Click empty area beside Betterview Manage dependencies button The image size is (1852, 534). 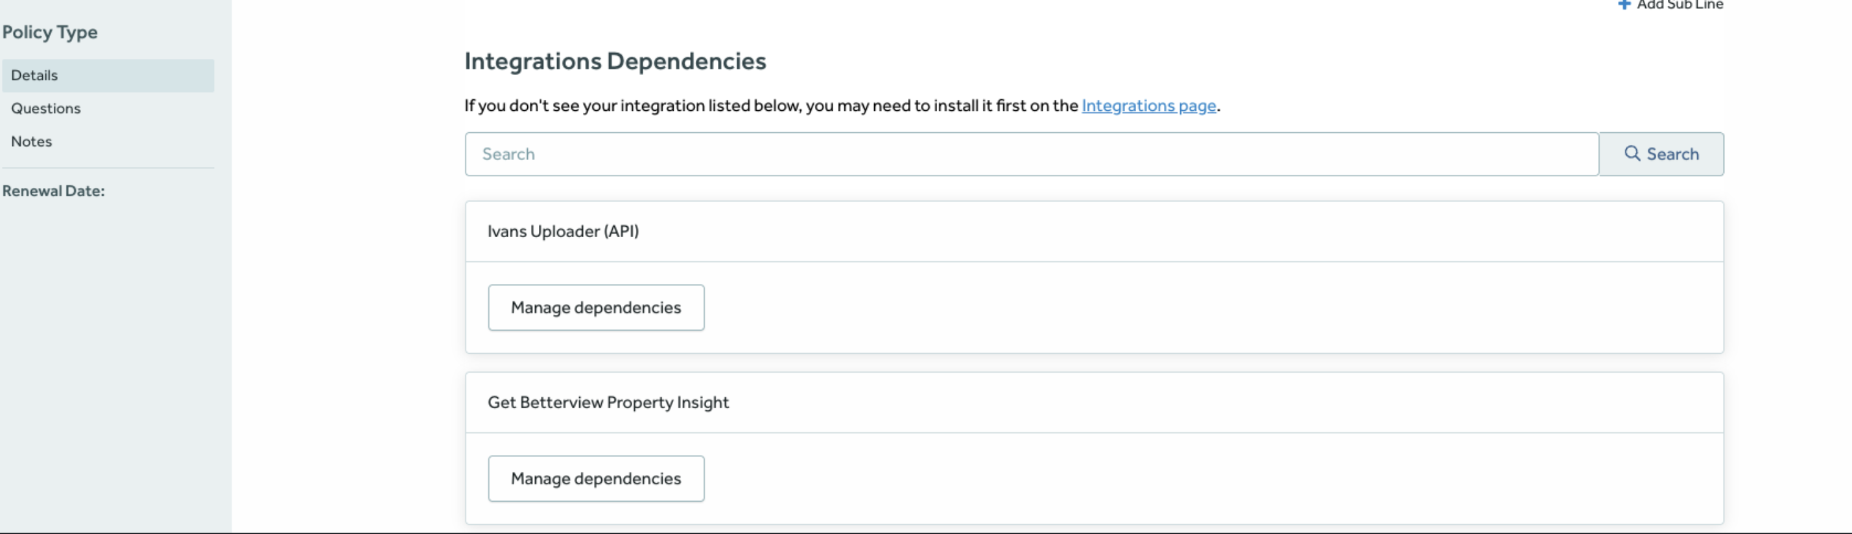point(1150,479)
